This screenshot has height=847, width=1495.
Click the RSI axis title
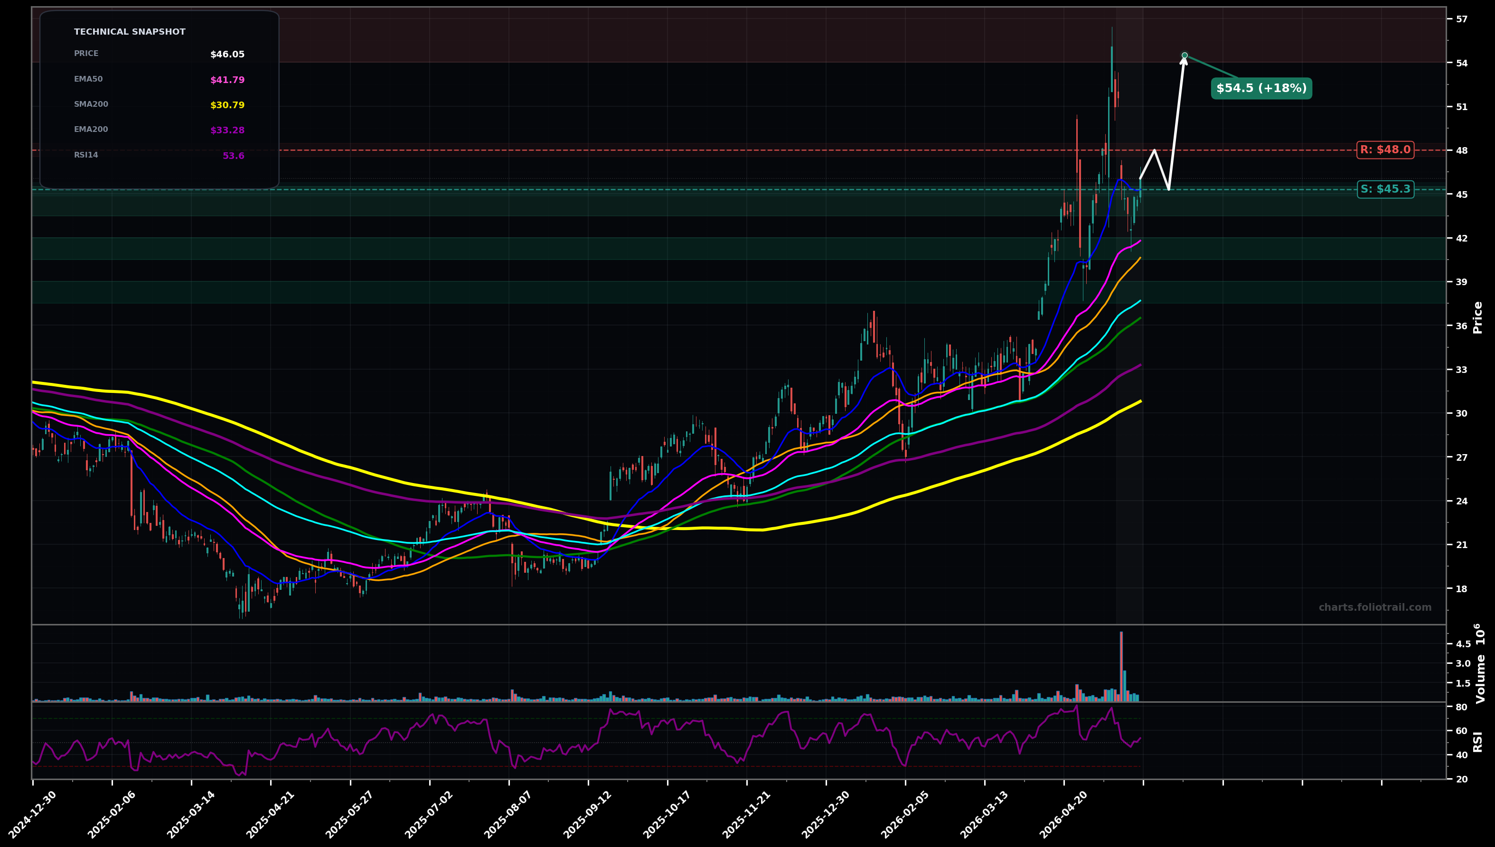[1478, 742]
